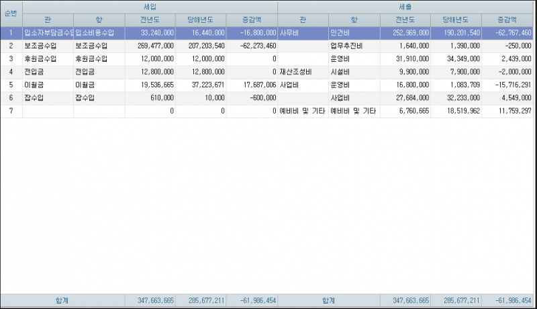Click the 세출 group header
537x309 pixels.
point(405,7)
